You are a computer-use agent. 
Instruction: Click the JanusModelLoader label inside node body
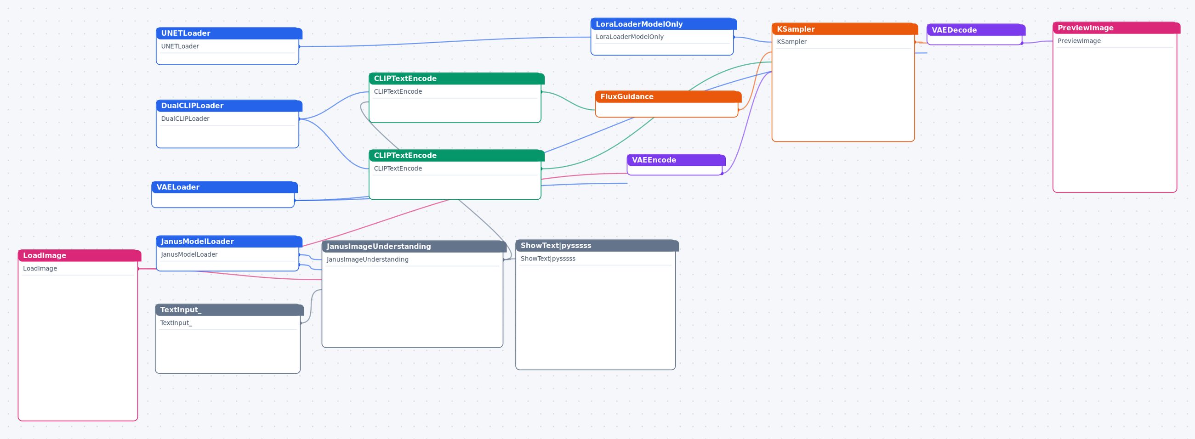[189, 254]
